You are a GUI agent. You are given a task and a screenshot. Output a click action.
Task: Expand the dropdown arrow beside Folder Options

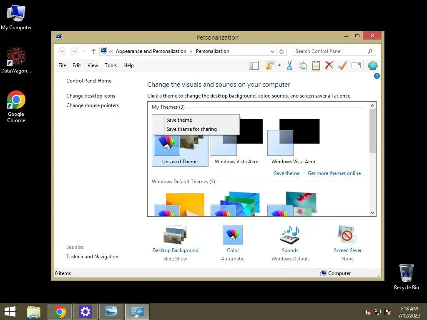click(280, 65)
